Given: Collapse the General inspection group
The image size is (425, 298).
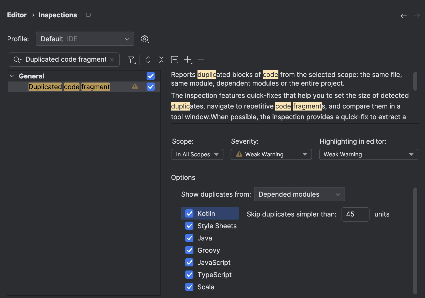Looking at the screenshot, I should [x=11, y=76].
